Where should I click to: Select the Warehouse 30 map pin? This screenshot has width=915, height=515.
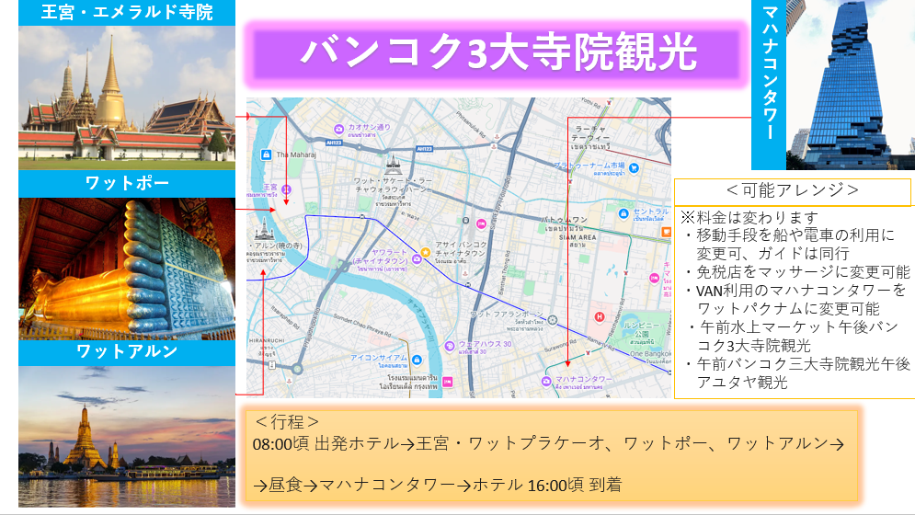point(450,346)
